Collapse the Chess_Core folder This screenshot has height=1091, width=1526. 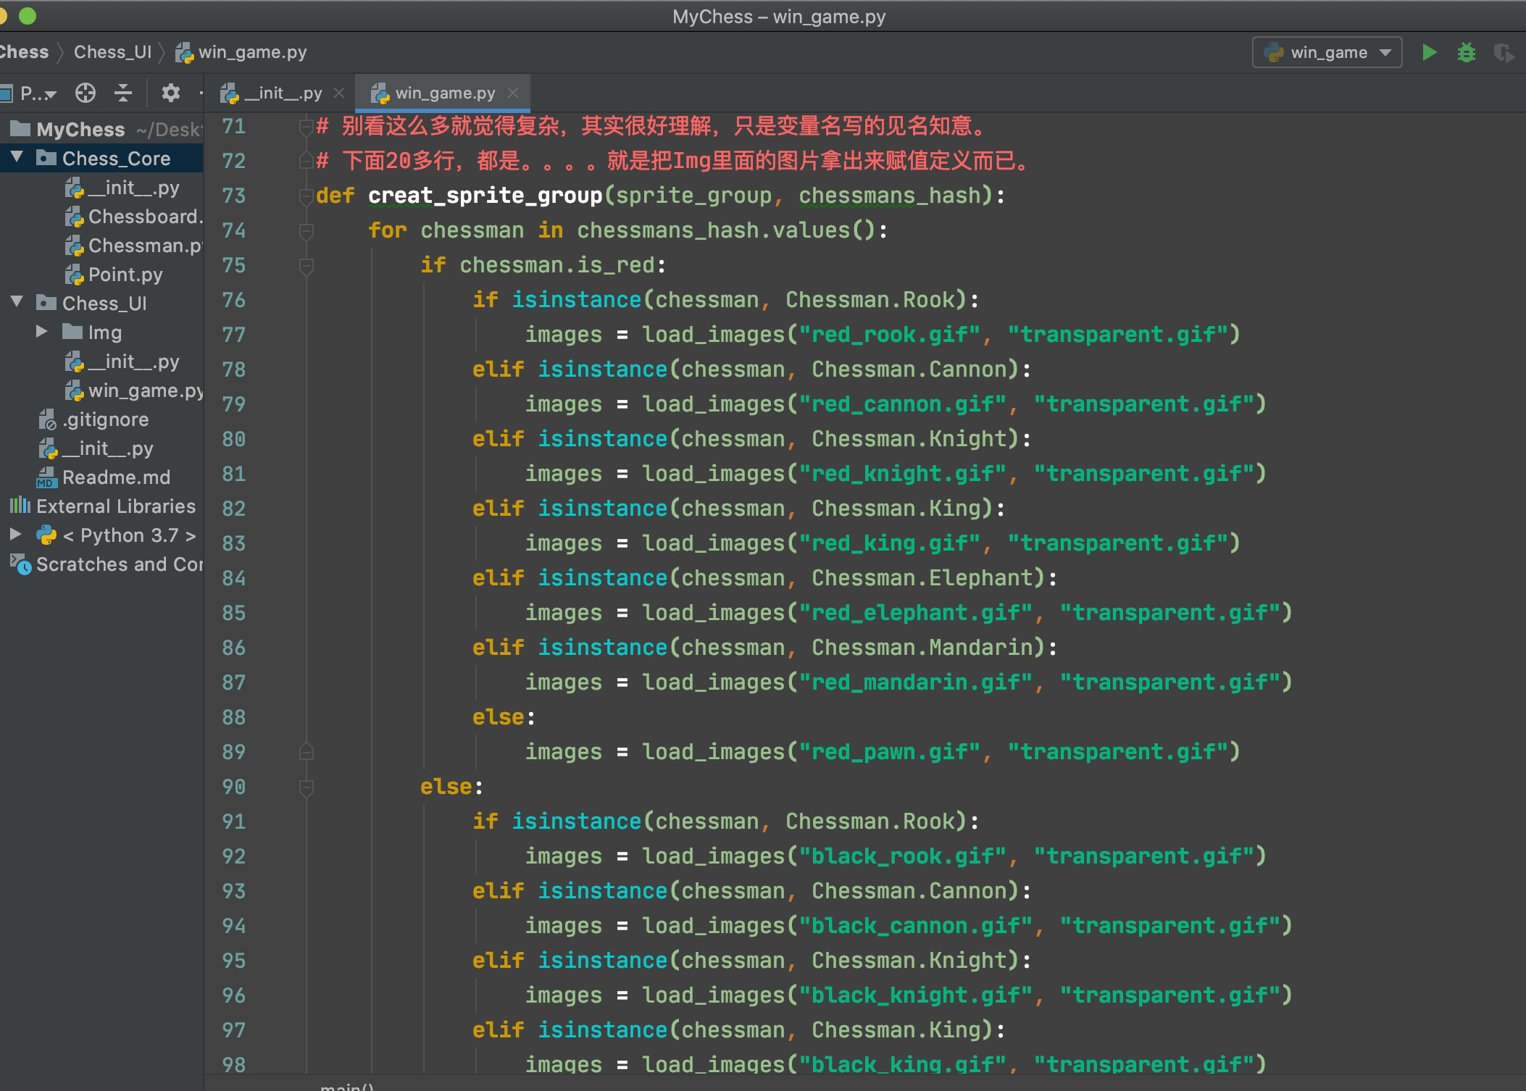click(x=17, y=157)
